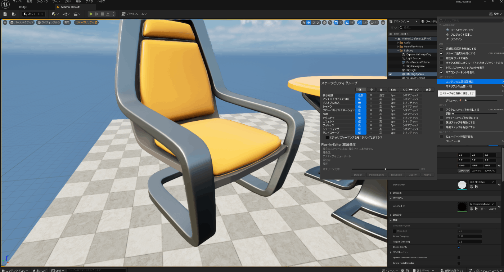Screen dimensions: 504x272
Task: Activate the Translate (move) gizmo tool
Action: coord(309,22)
